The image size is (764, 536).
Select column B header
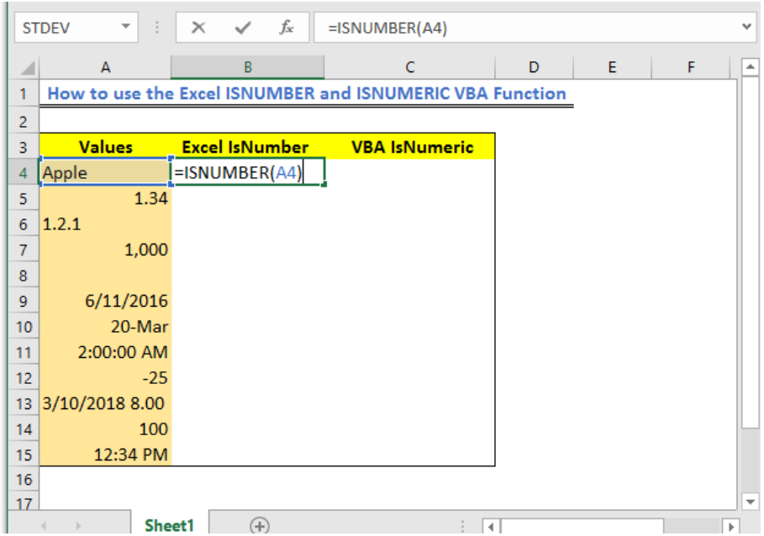(247, 67)
